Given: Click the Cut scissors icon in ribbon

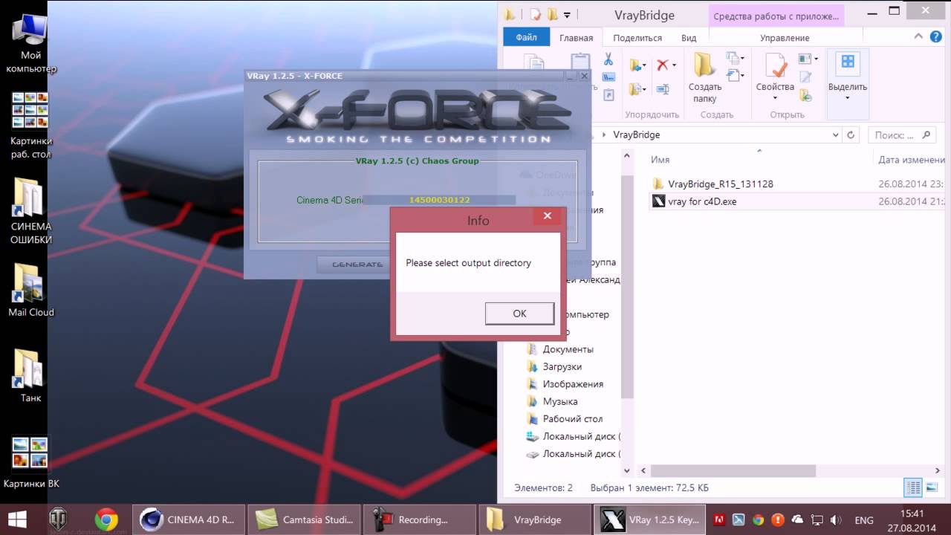Looking at the screenshot, I should tap(608, 59).
